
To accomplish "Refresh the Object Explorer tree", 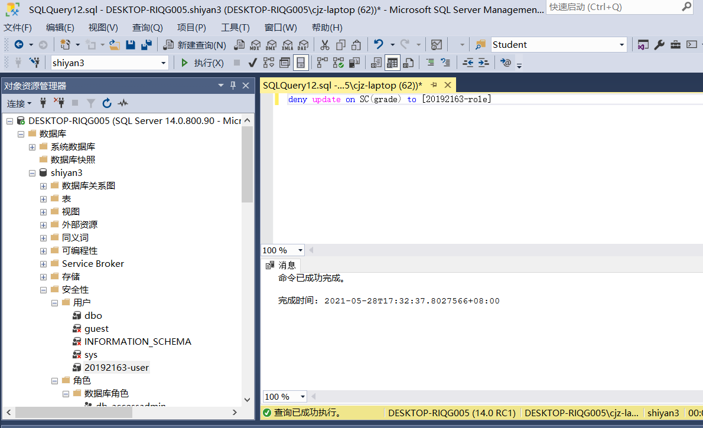I will pos(107,103).
